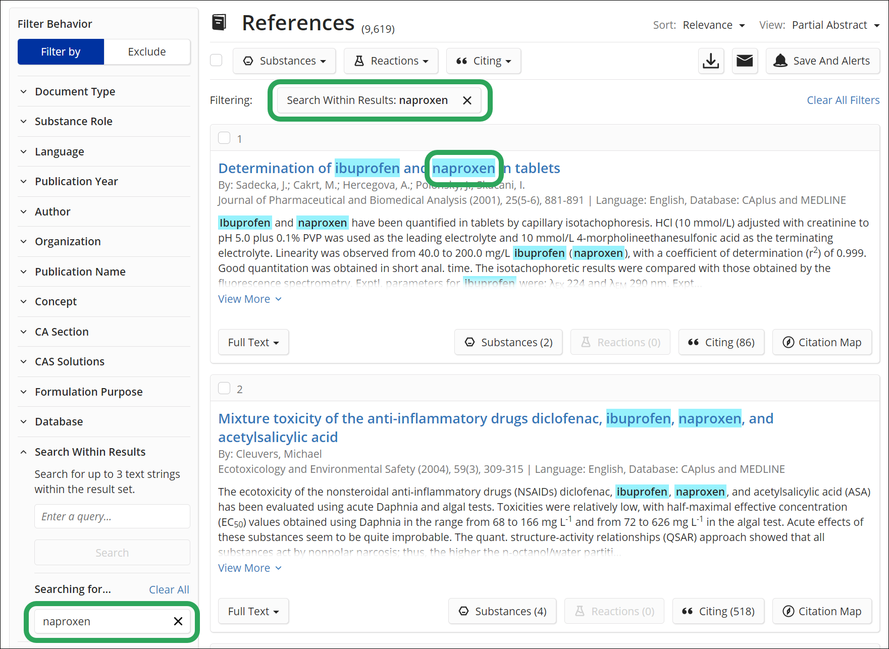Screen dimensions: 889x649
Task: Collapse the Search Within Results section
Action: point(104,452)
